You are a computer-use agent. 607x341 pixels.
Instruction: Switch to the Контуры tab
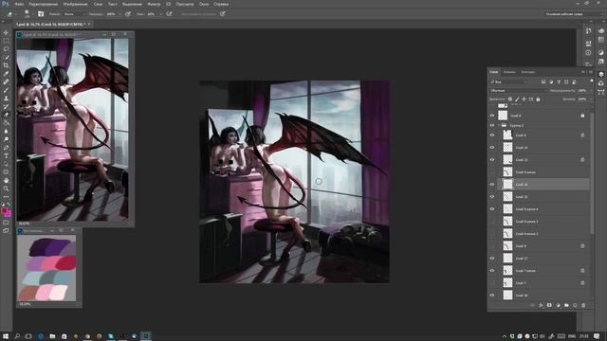(x=528, y=72)
